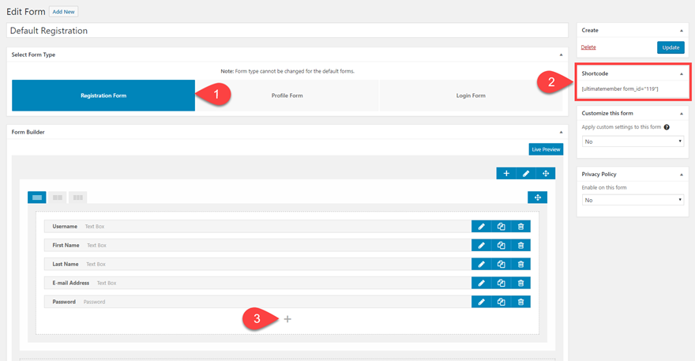695x361 pixels.
Task: Collapse the Shortcode panel
Action: point(682,74)
